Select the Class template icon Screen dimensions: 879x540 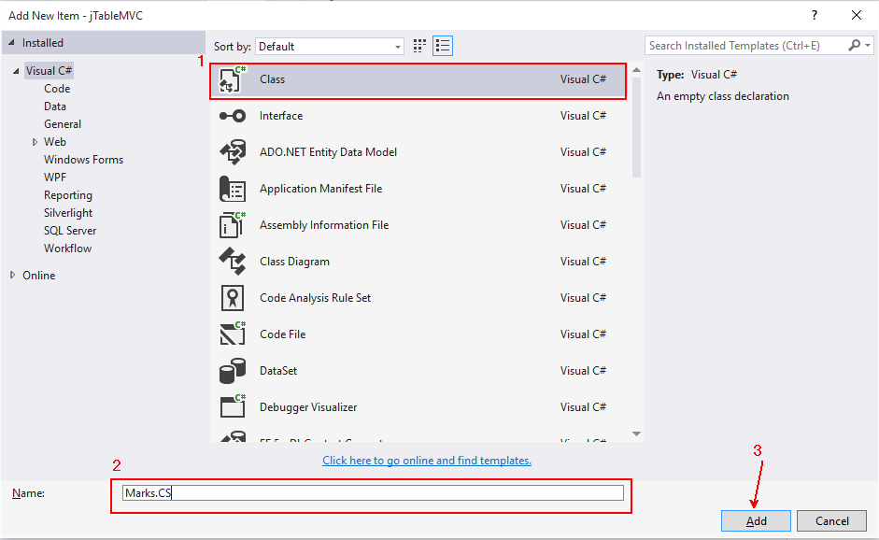(232, 80)
